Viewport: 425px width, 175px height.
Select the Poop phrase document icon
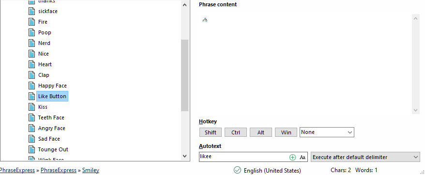(x=32, y=32)
